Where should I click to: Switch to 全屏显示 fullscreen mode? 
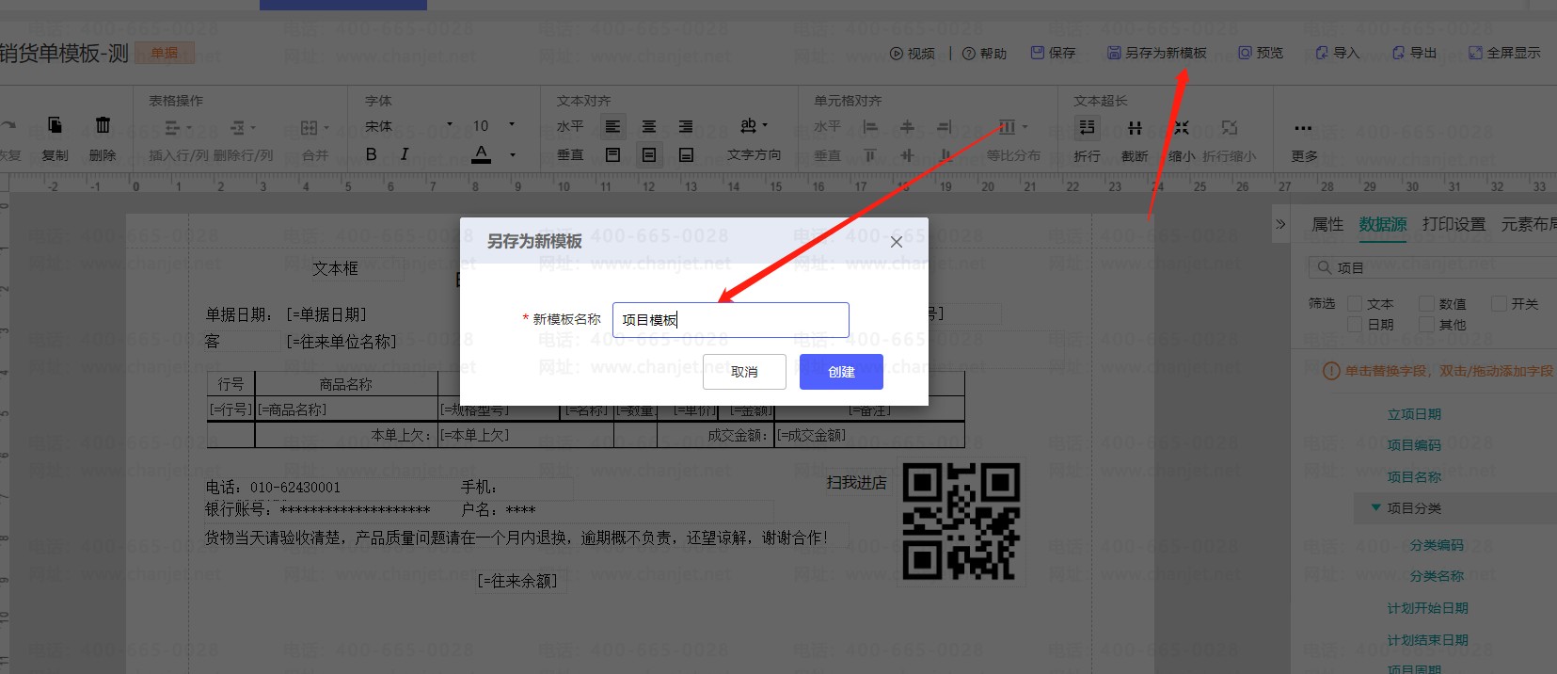coord(1504,53)
